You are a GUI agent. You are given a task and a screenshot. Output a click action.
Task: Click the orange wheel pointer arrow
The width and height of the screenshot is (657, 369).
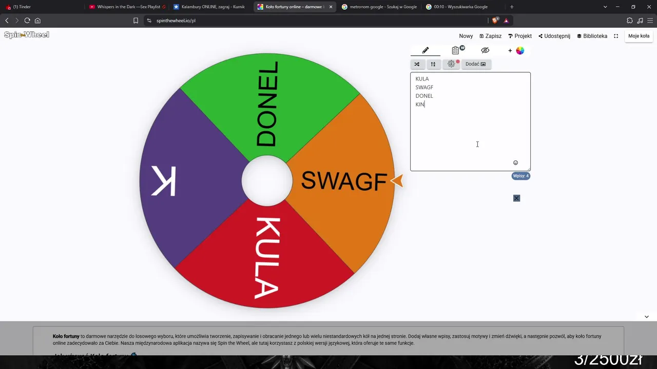(397, 180)
